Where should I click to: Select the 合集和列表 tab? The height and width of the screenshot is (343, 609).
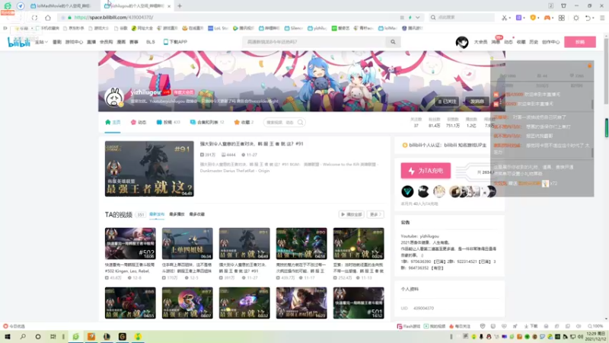pyautogui.click(x=207, y=122)
